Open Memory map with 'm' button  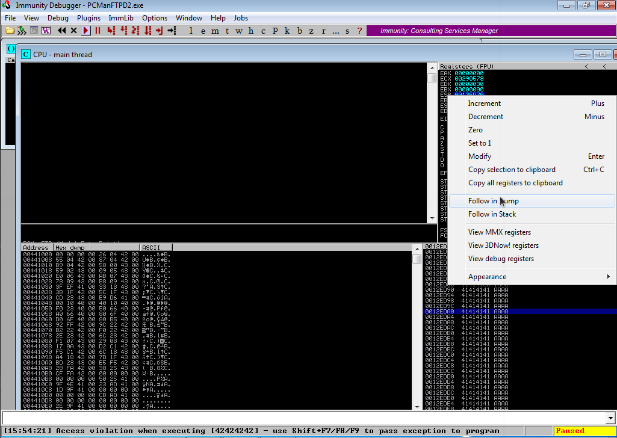click(x=215, y=31)
